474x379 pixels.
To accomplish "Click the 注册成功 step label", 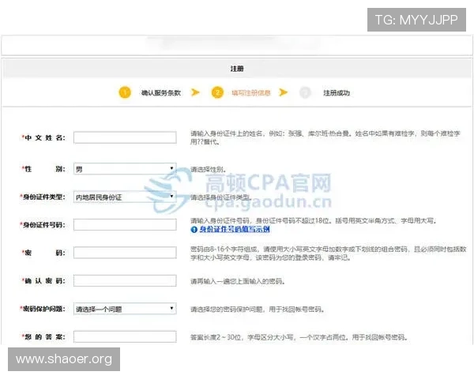I will 337,93.
